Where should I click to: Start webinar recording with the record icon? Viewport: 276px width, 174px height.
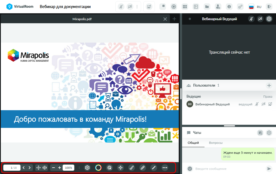(174, 7)
